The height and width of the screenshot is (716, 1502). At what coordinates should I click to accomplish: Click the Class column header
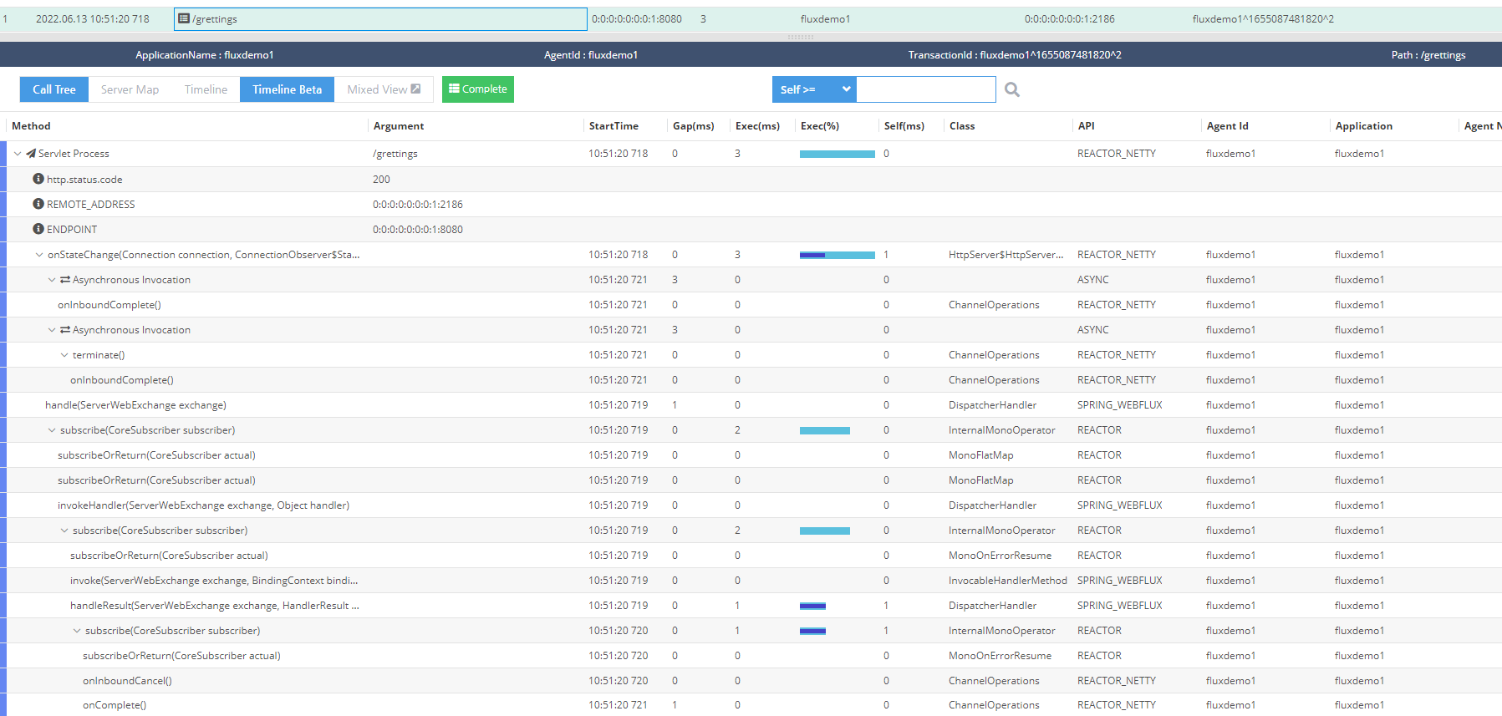pyautogui.click(x=962, y=126)
